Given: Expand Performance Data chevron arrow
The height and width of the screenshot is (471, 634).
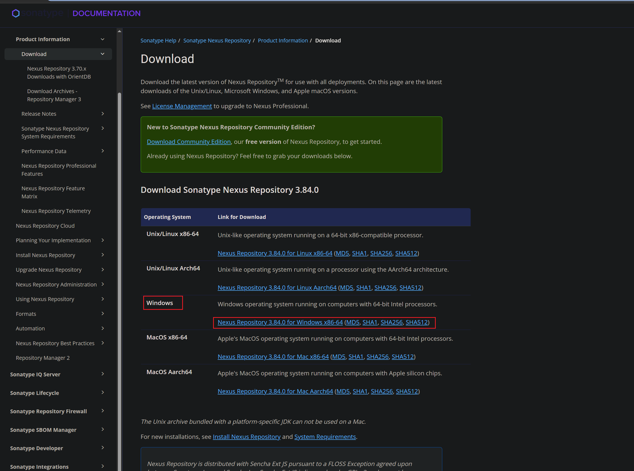Looking at the screenshot, I should (103, 151).
